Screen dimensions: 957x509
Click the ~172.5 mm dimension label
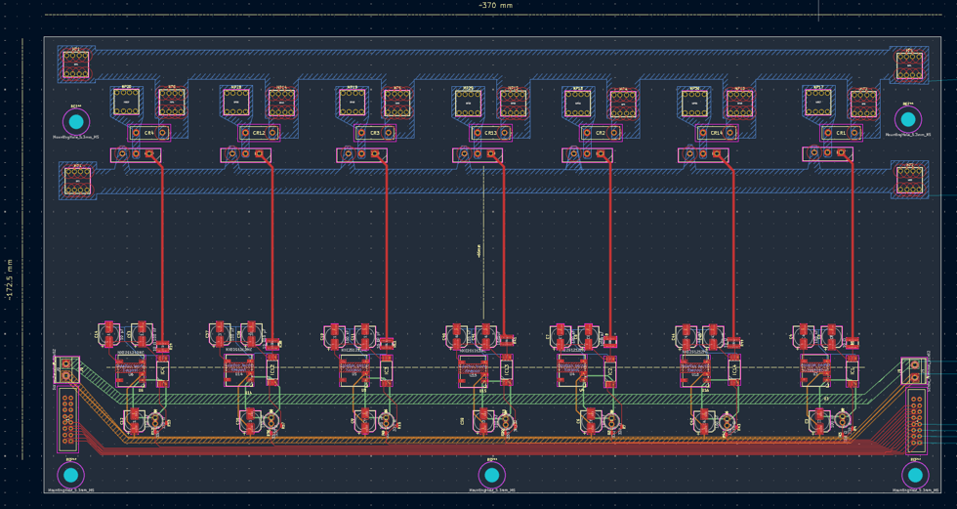point(10,279)
